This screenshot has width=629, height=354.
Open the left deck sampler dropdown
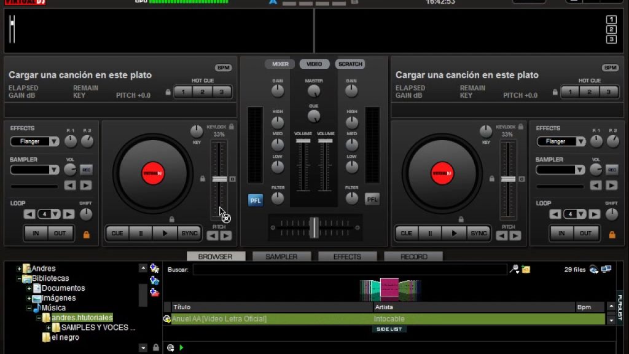[54, 170]
